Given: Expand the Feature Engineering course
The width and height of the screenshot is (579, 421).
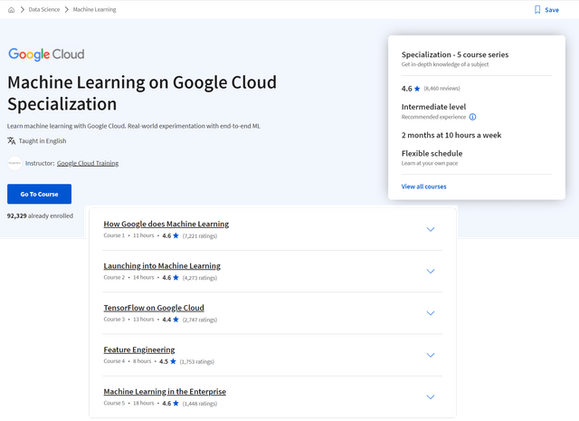Looking at the screenshot, I should pyautogui.click(x=431, y=355).
